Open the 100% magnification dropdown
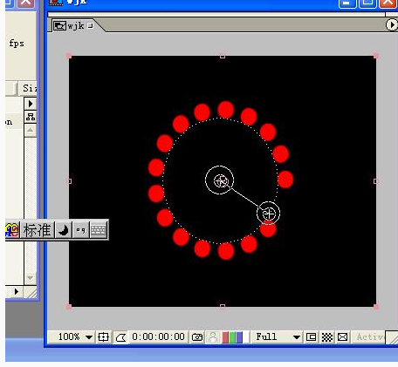 75,336
